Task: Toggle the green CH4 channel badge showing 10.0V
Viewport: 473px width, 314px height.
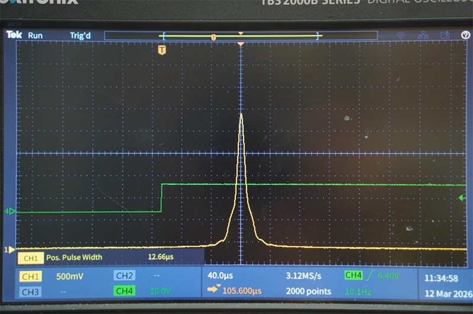Action: (124, 291)
